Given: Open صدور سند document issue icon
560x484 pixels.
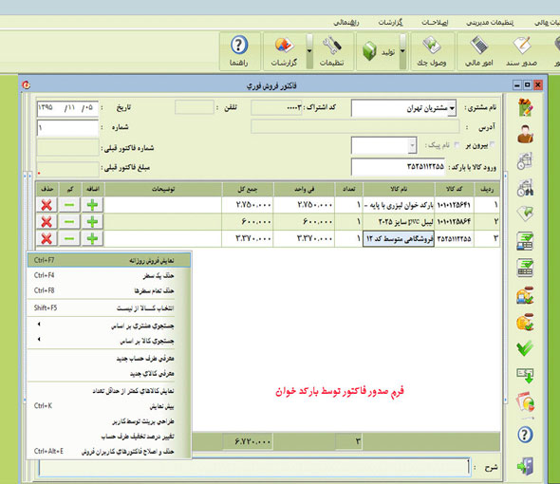Looking at the screenshot, I should [521, 51].
